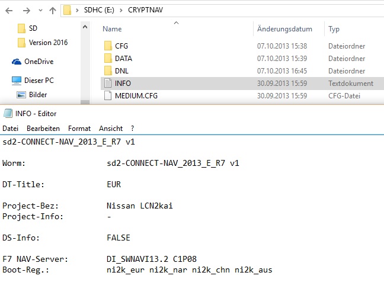This screenshot has width=384, height=282.
Task: Click the ni2k_eur boot region text
Action: coord(126,270)
